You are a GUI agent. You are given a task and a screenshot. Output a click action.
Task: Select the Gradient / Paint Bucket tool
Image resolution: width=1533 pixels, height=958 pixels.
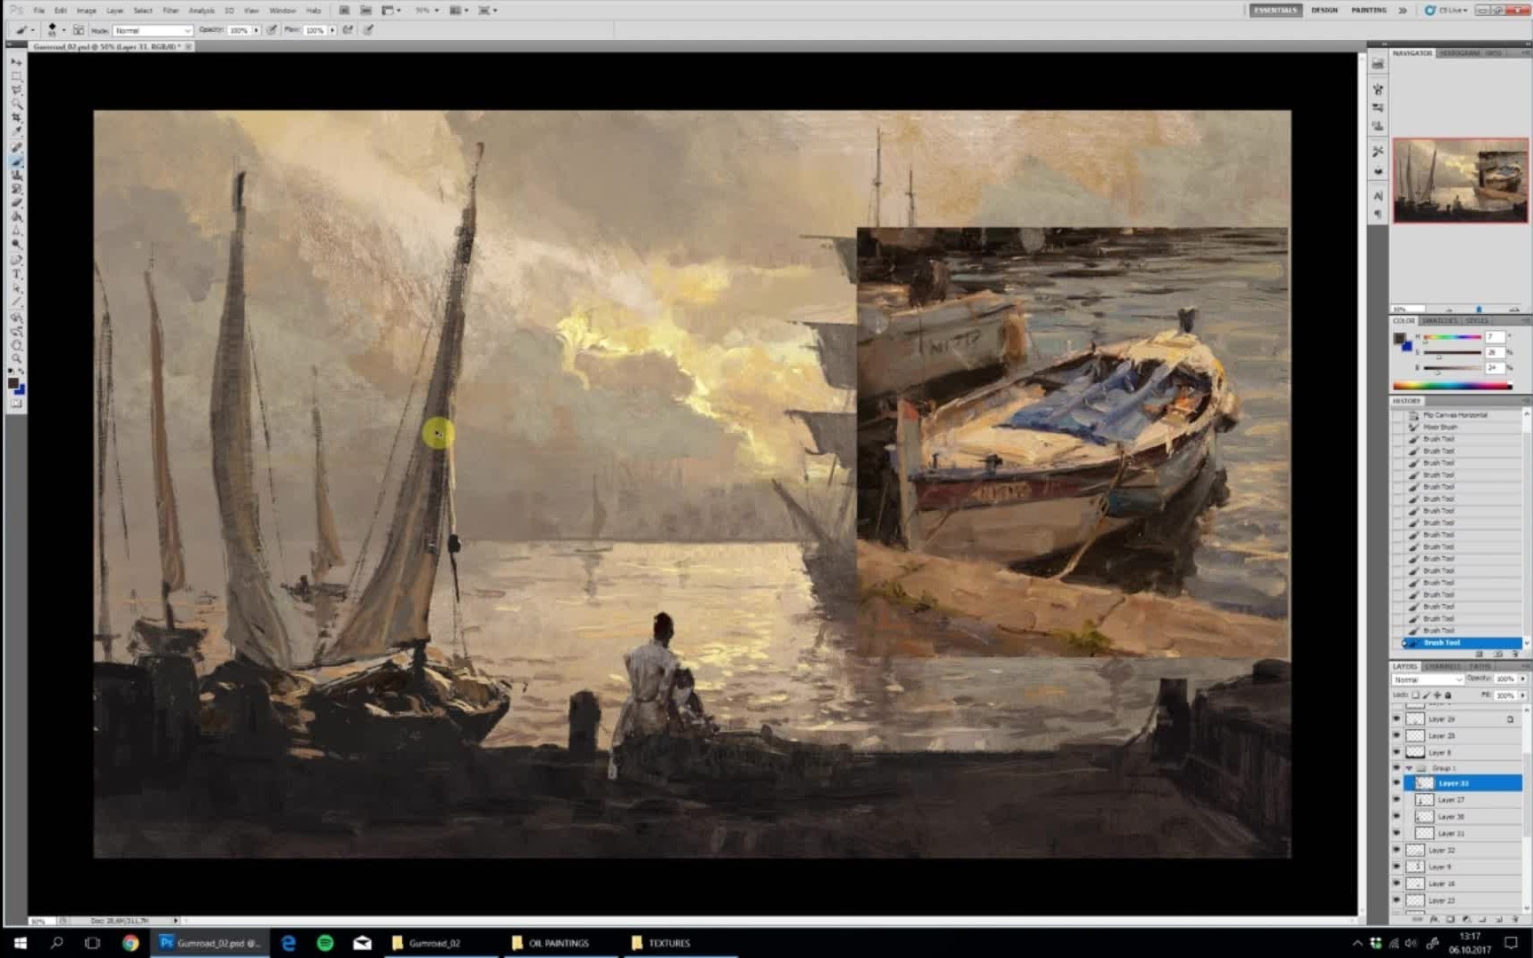point(16,216)
